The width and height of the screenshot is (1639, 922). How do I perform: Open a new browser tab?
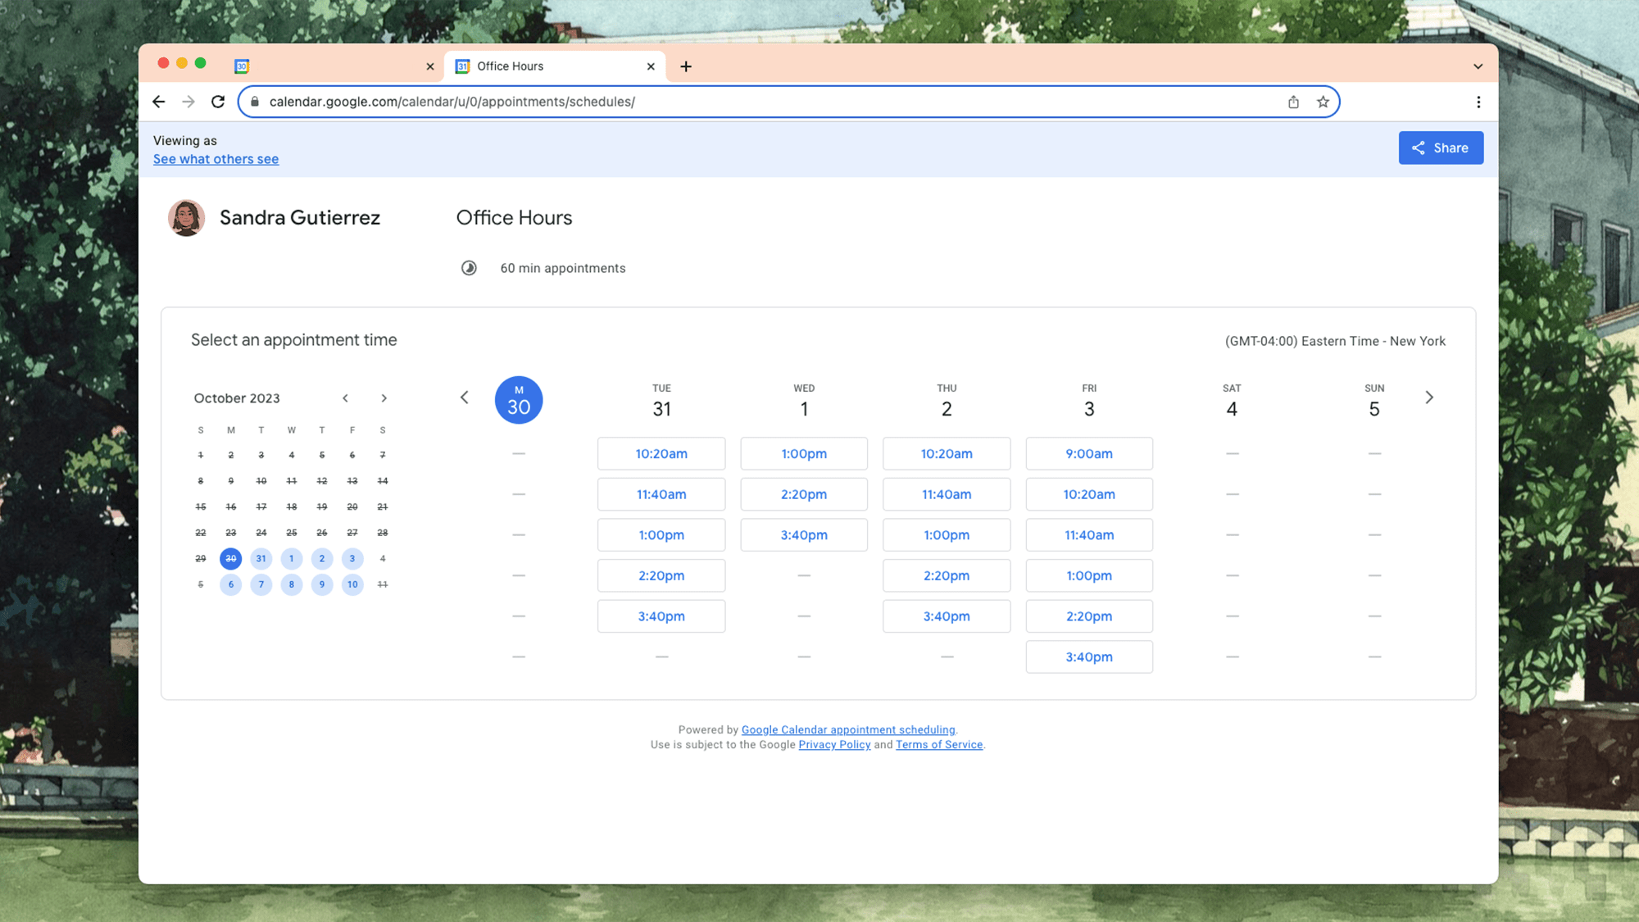point(686,66)
